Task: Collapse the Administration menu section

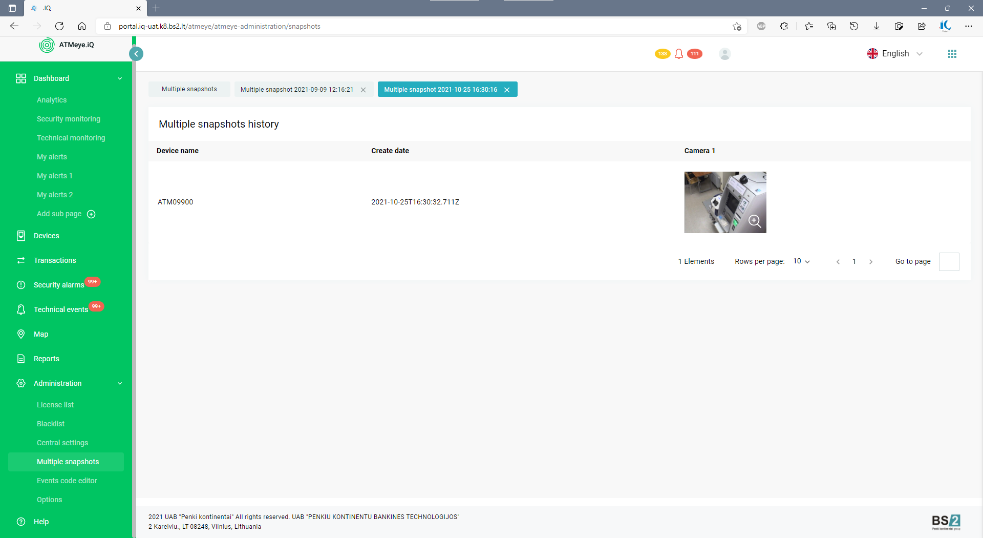Action: click(x=120, y=383)
